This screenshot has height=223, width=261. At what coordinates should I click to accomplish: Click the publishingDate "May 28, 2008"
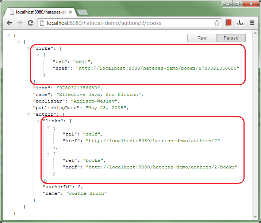click(x=106, y=108)
